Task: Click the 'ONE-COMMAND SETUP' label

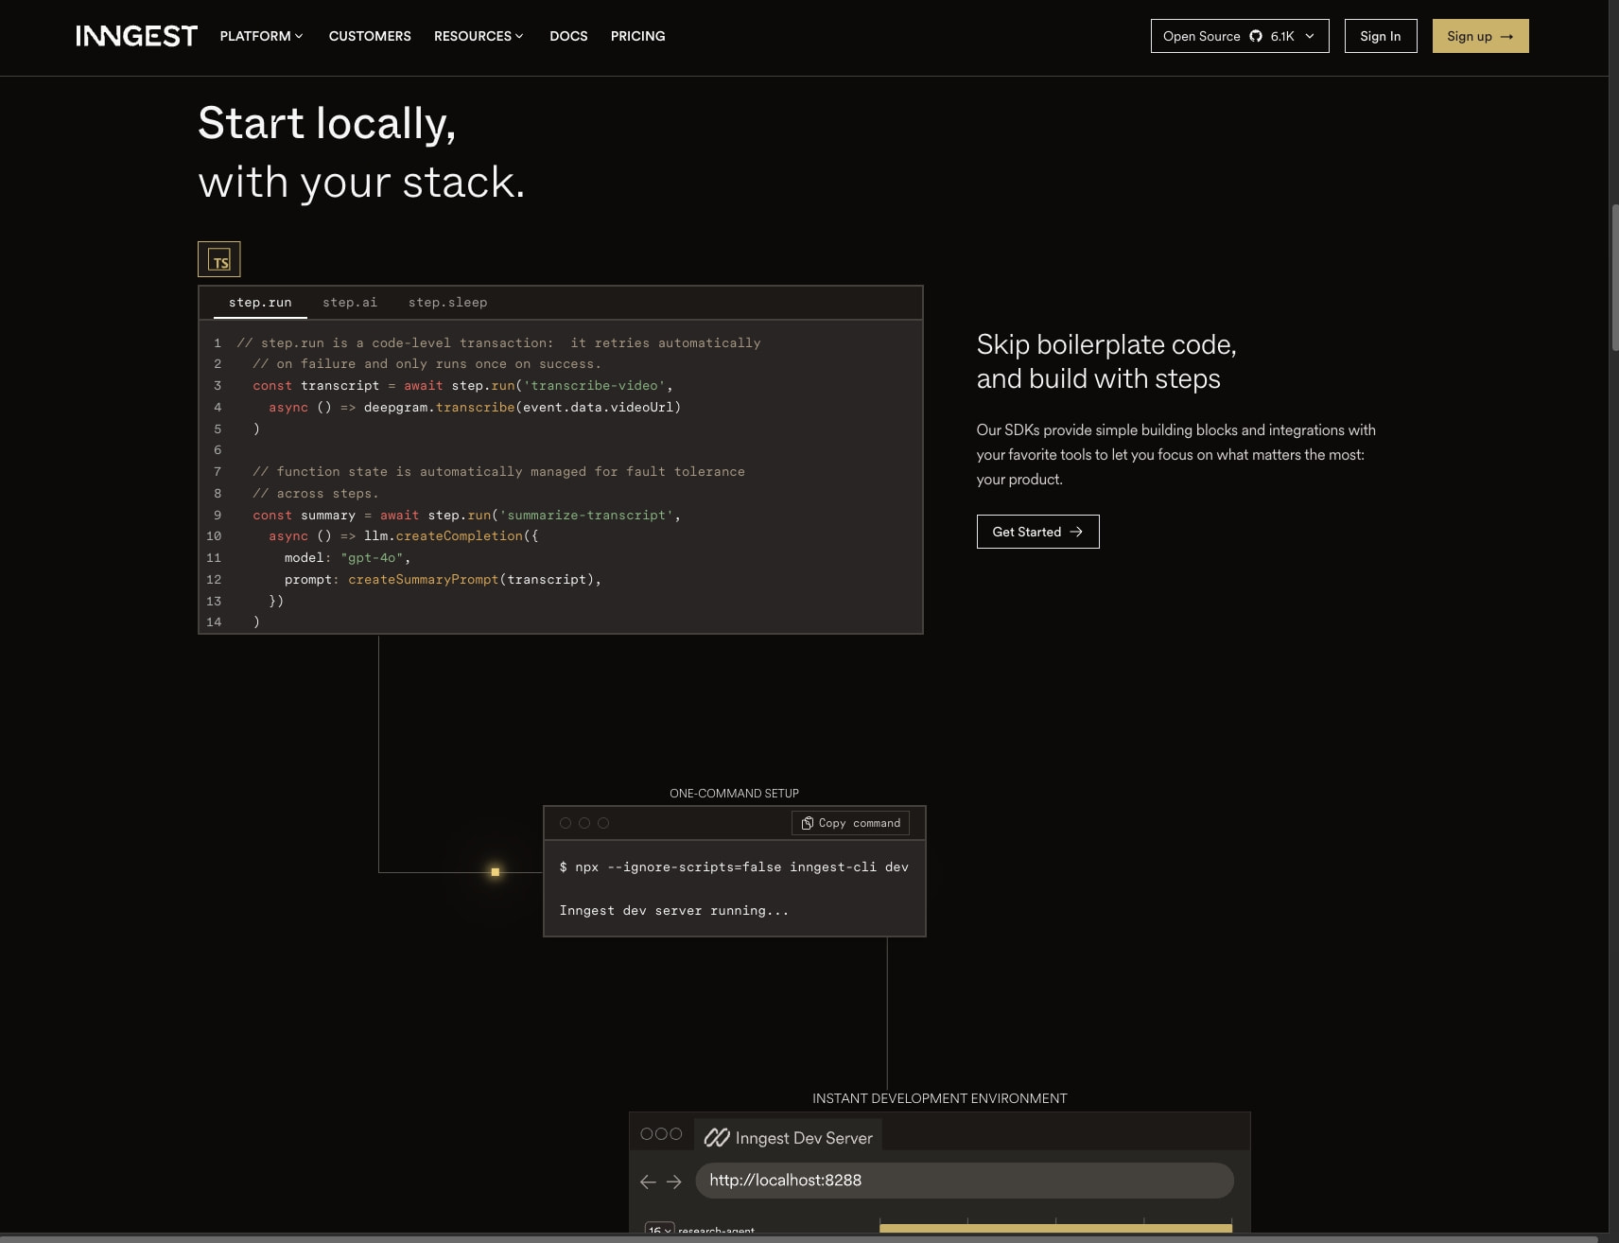Action: point(735,794)
